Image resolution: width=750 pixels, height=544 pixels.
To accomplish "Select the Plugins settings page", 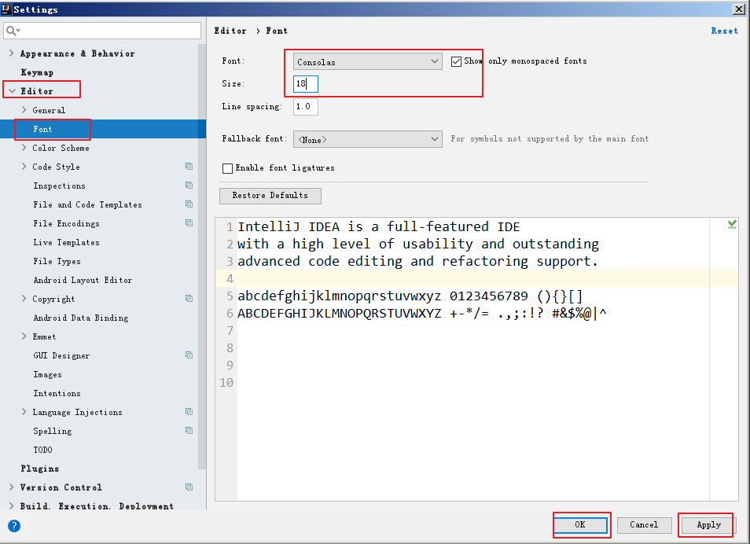I will click(x=39, y=469).
